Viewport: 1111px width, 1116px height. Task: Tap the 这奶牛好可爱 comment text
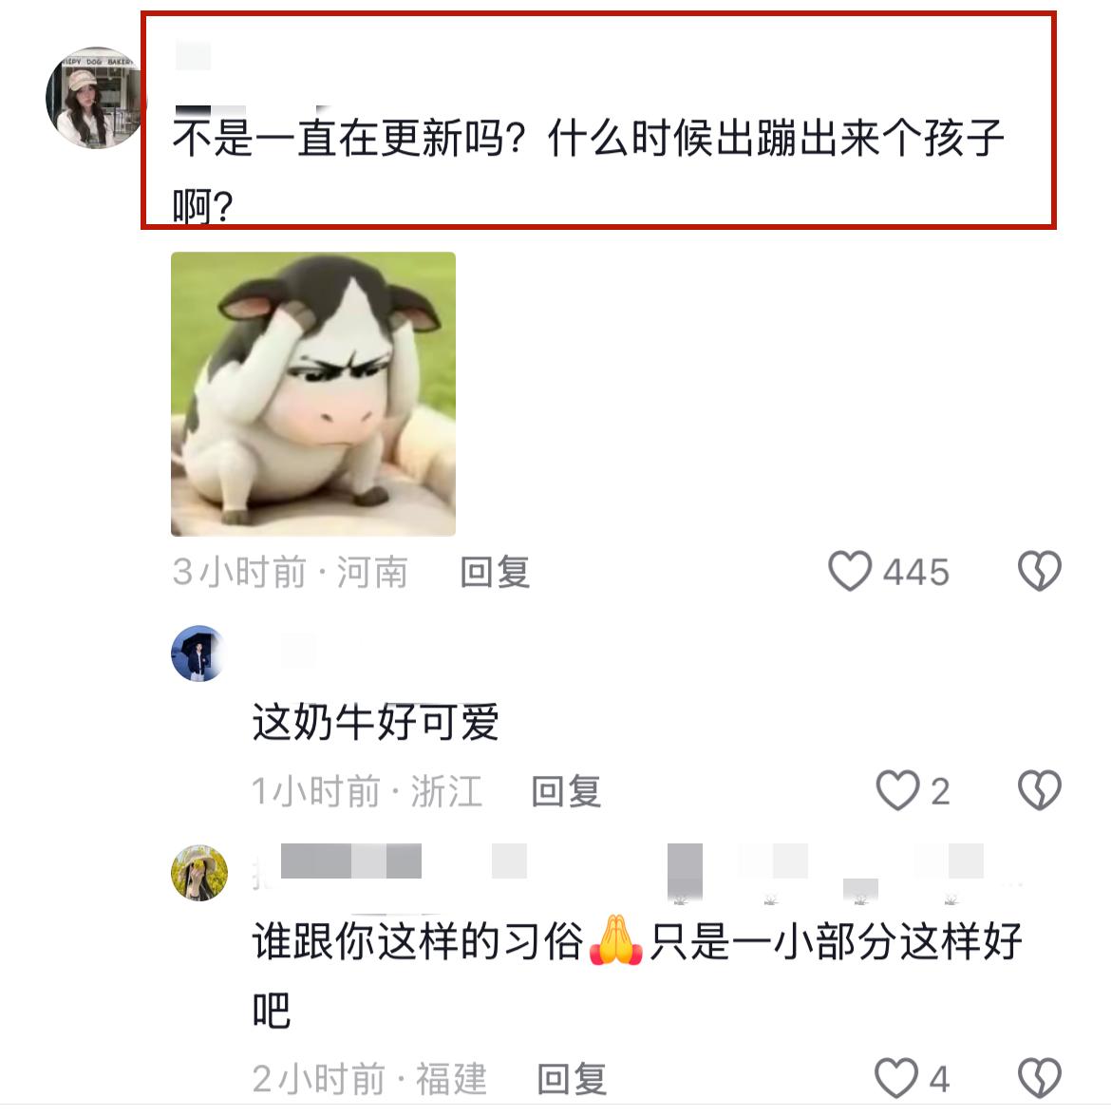[376, 723]
